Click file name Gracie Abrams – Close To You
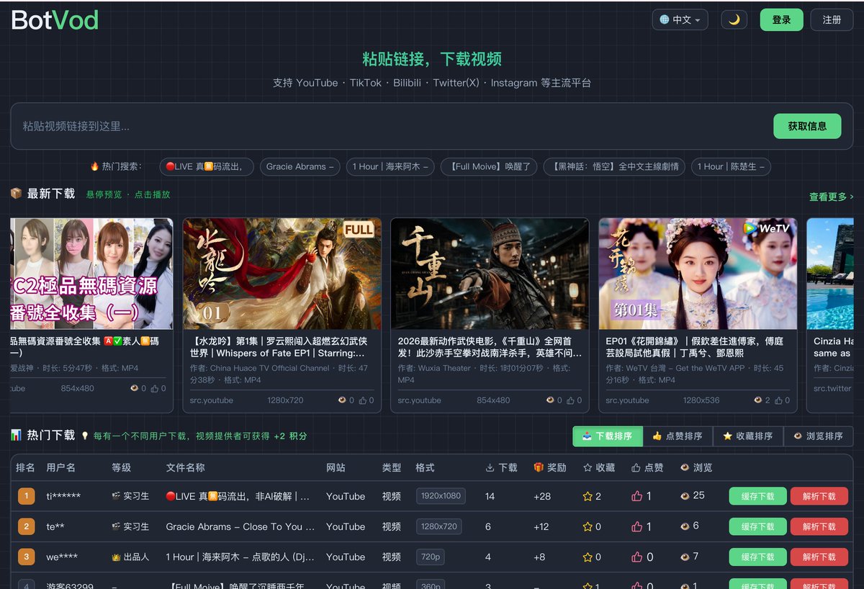The height and width of the screenshot is (589, 864). (240, 526)
